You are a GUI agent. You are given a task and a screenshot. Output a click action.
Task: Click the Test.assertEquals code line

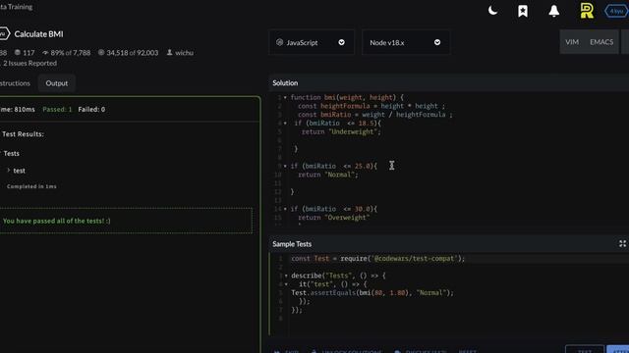pos(372,292)
